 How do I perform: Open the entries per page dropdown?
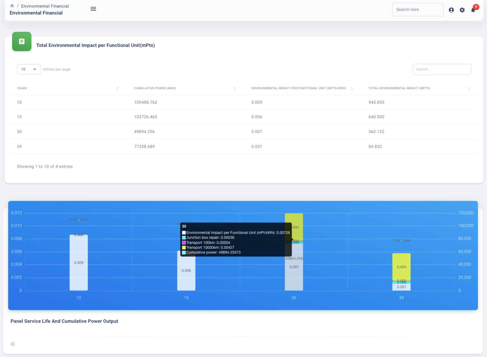pyautogui.click(x=29, y=69)
